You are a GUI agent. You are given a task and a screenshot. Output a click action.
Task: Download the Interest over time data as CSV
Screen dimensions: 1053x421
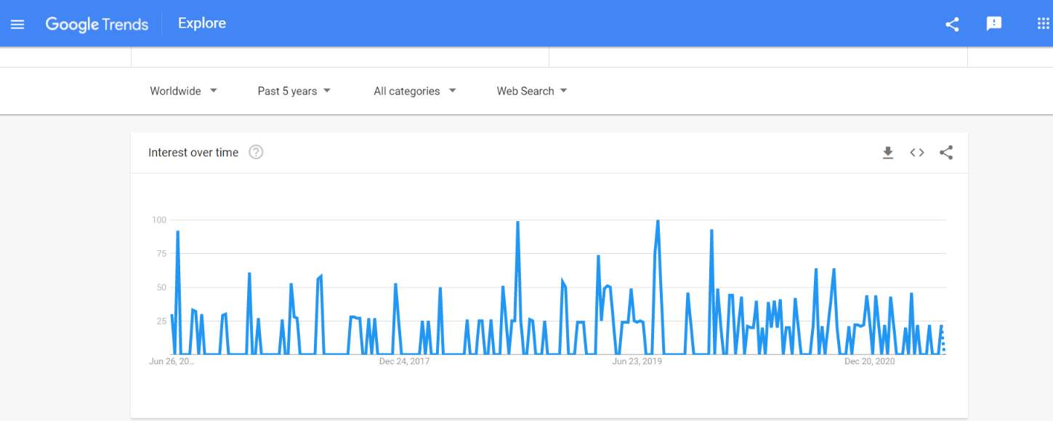[x=888, y=153]
